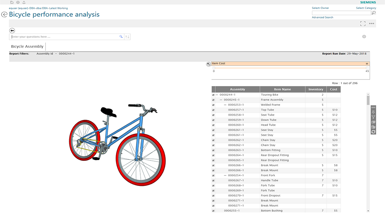Click the Item Name column header
This screenshot has height=216, width=385.
282,89
